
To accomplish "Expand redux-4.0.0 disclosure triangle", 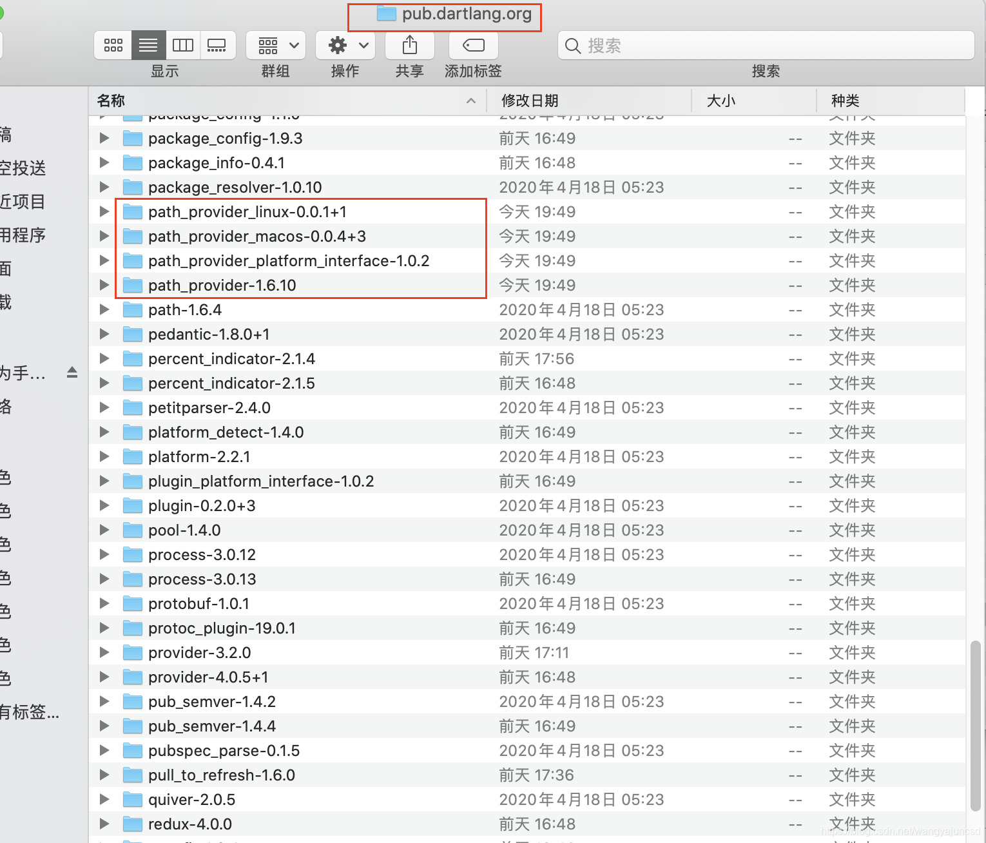I will (104, 824).
